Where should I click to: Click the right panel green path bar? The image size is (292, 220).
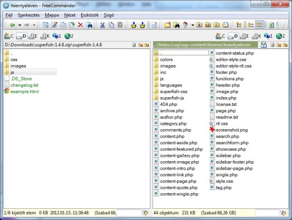click(x=205, y=45)
